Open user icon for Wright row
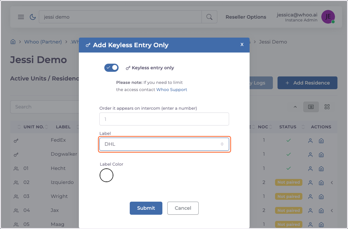 click(x=310, y=196)
